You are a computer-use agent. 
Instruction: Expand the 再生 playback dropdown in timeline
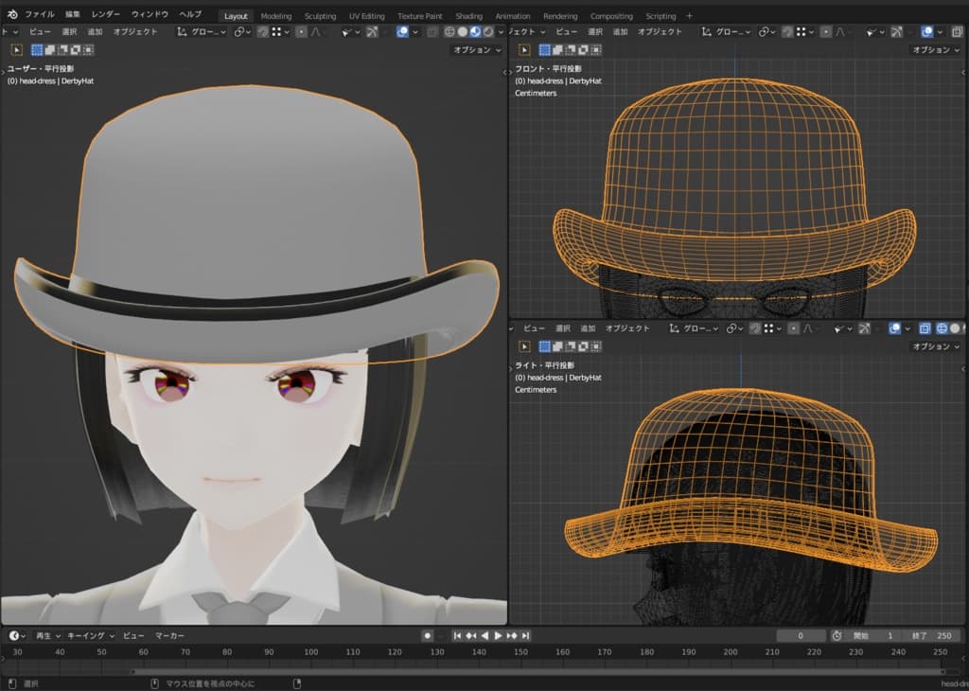click(47, 636)
